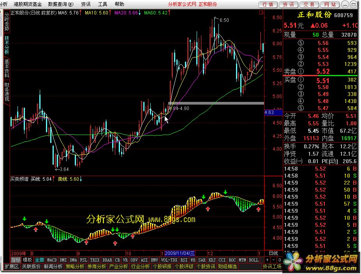The image size is (361, 274).
Task: Choose the BOLL indicator
Action: 254,260
